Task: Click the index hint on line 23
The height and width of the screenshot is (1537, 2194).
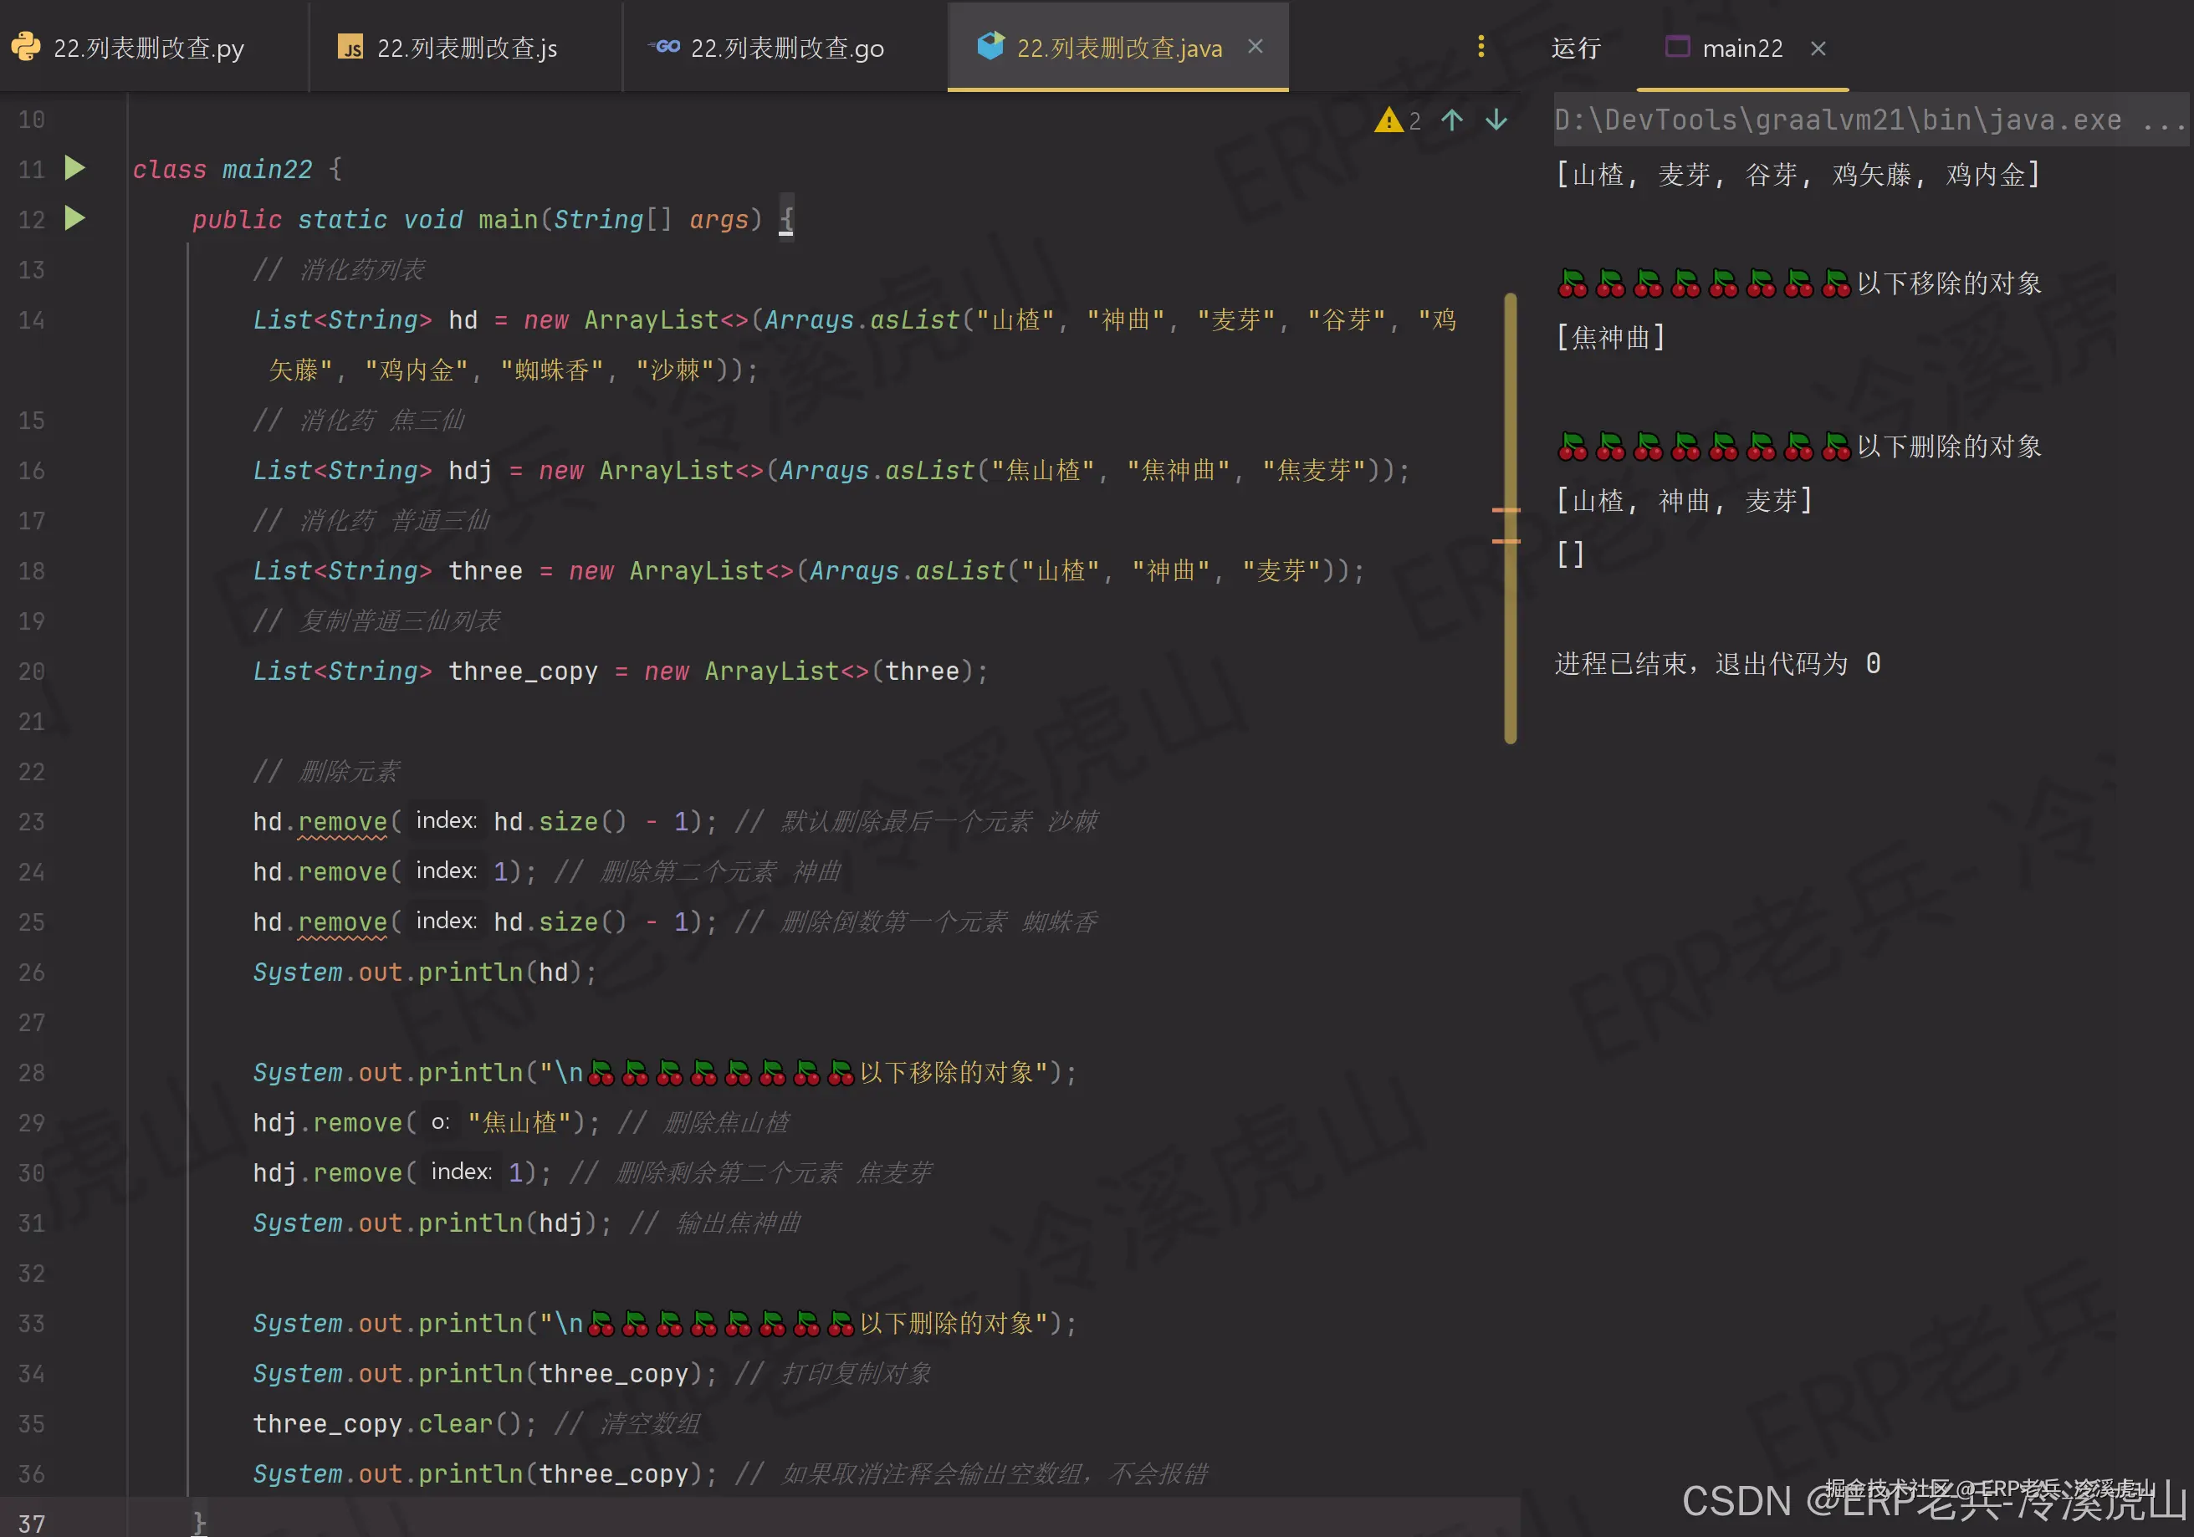Action: tap(445, 820)
